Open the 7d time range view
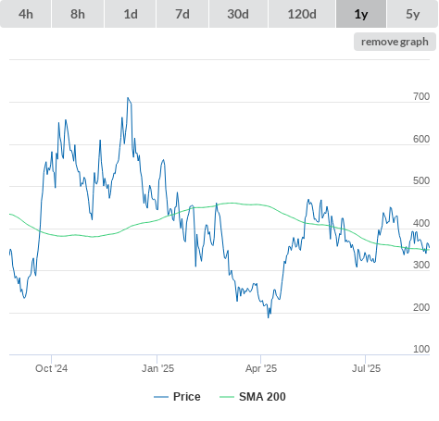 click(x=182, y=14)
